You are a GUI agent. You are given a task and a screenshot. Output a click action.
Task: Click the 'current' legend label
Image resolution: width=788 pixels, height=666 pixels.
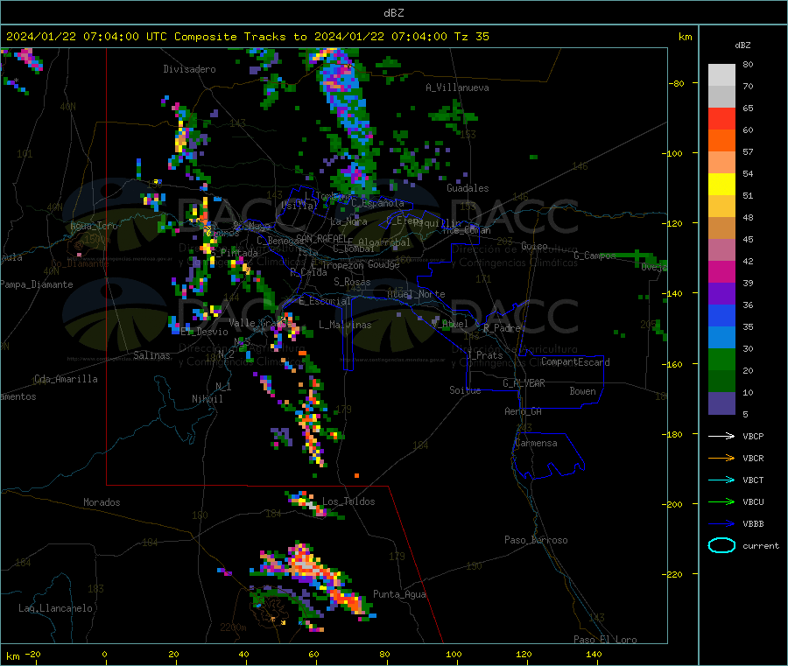[760, 545]
